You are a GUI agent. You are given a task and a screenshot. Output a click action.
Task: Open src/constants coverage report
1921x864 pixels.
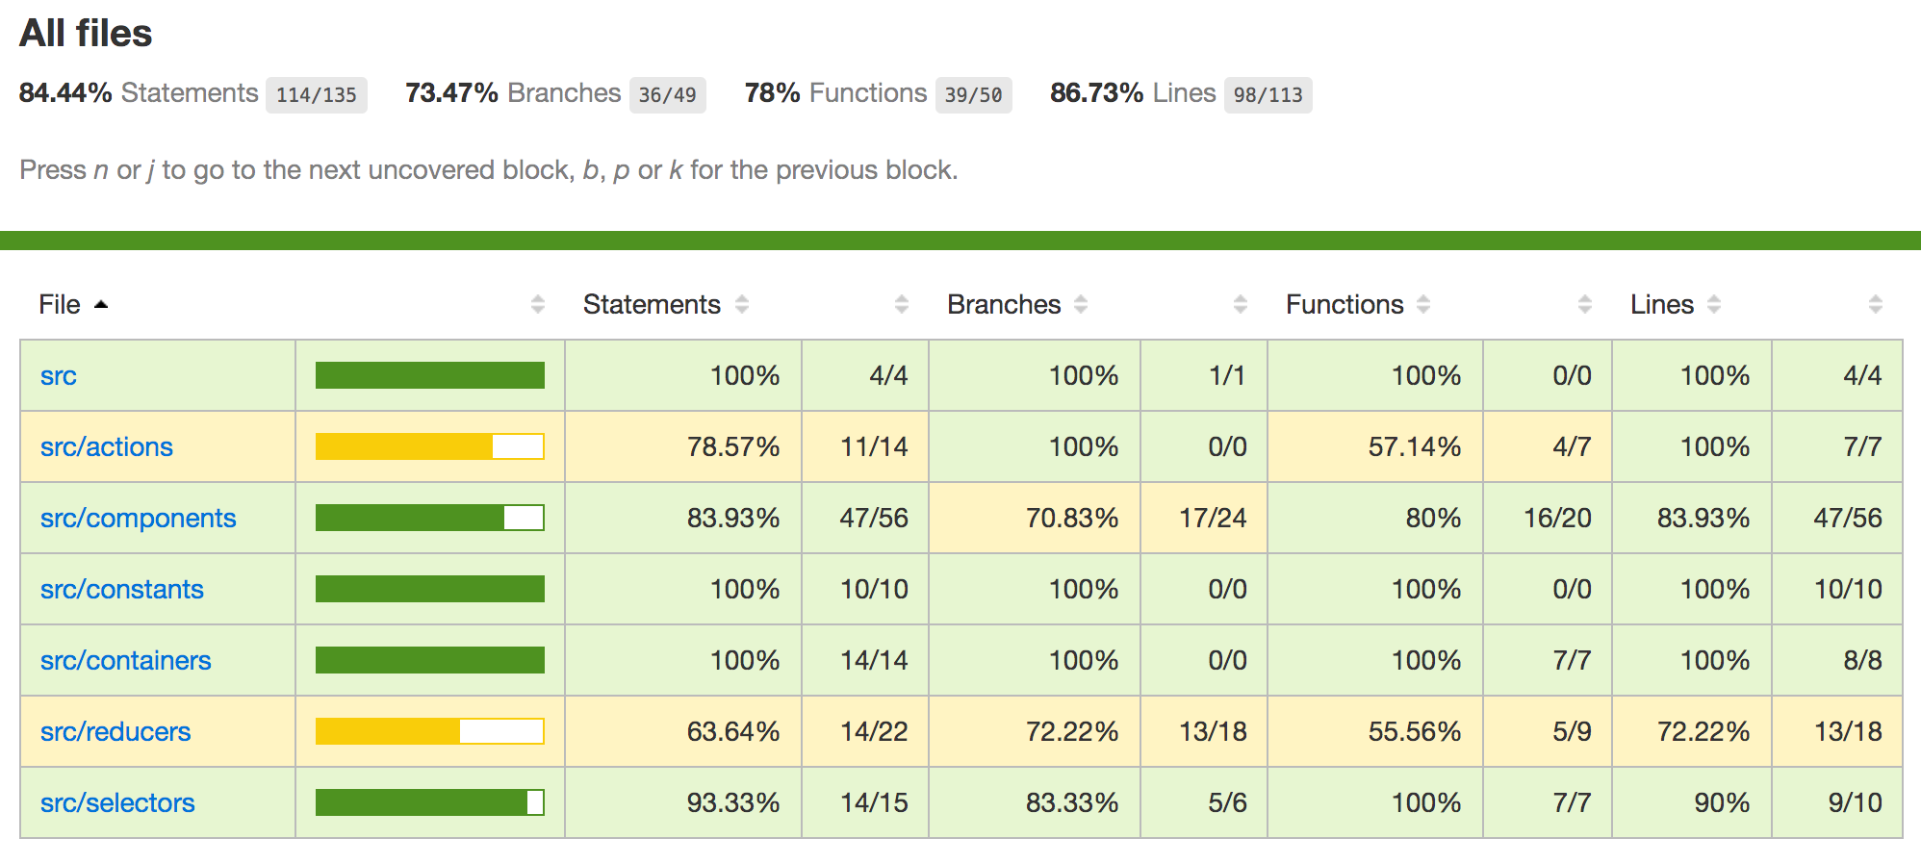click(x=122, y=590)
